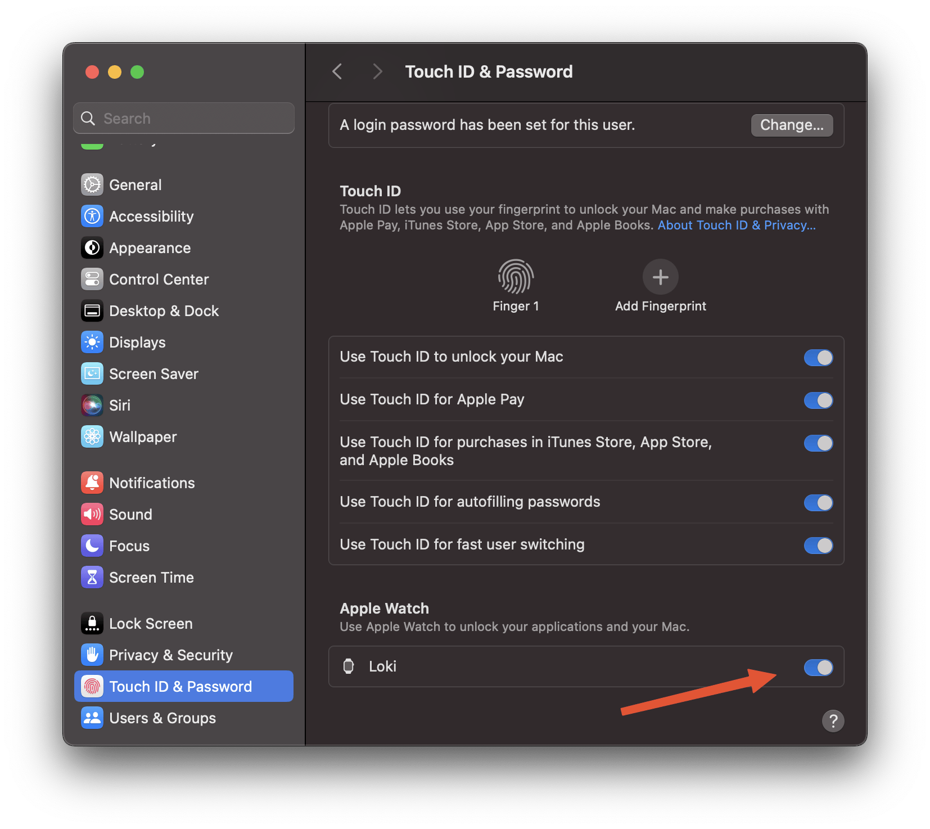
Task: Click the Change password button
Action: point(792,125)
